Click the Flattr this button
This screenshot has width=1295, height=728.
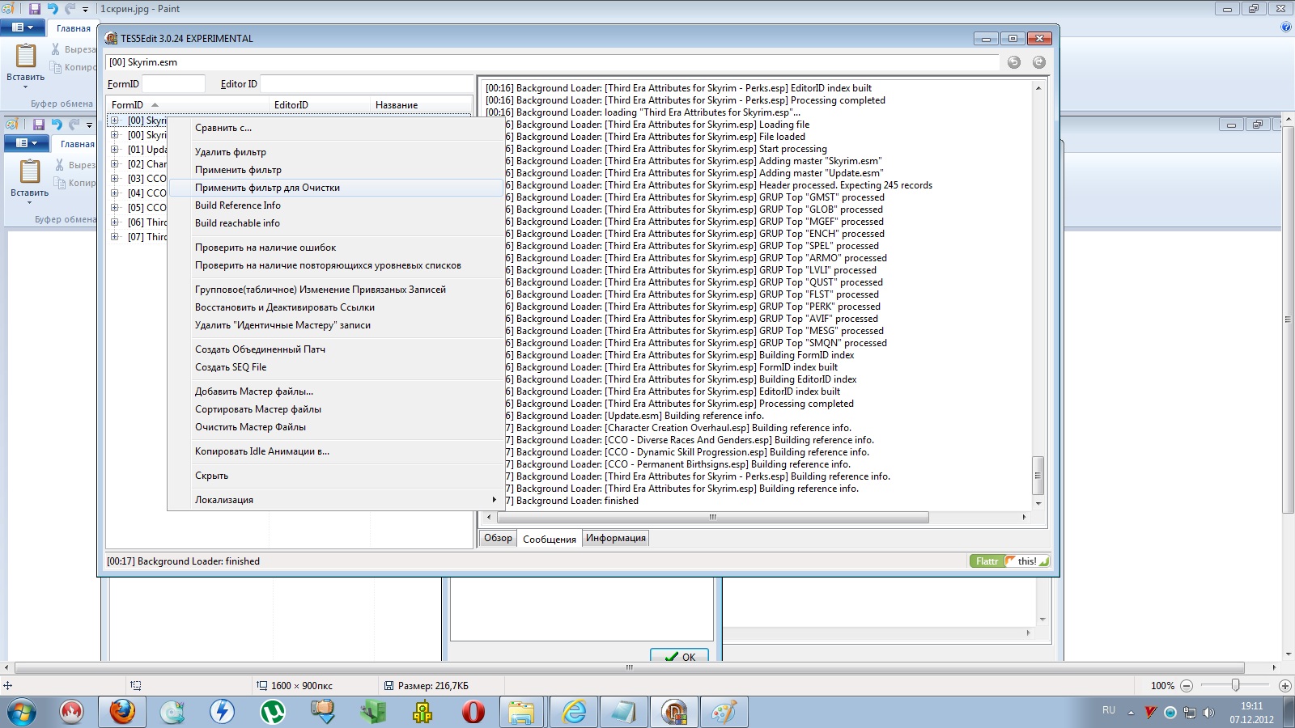point(1009,561)
